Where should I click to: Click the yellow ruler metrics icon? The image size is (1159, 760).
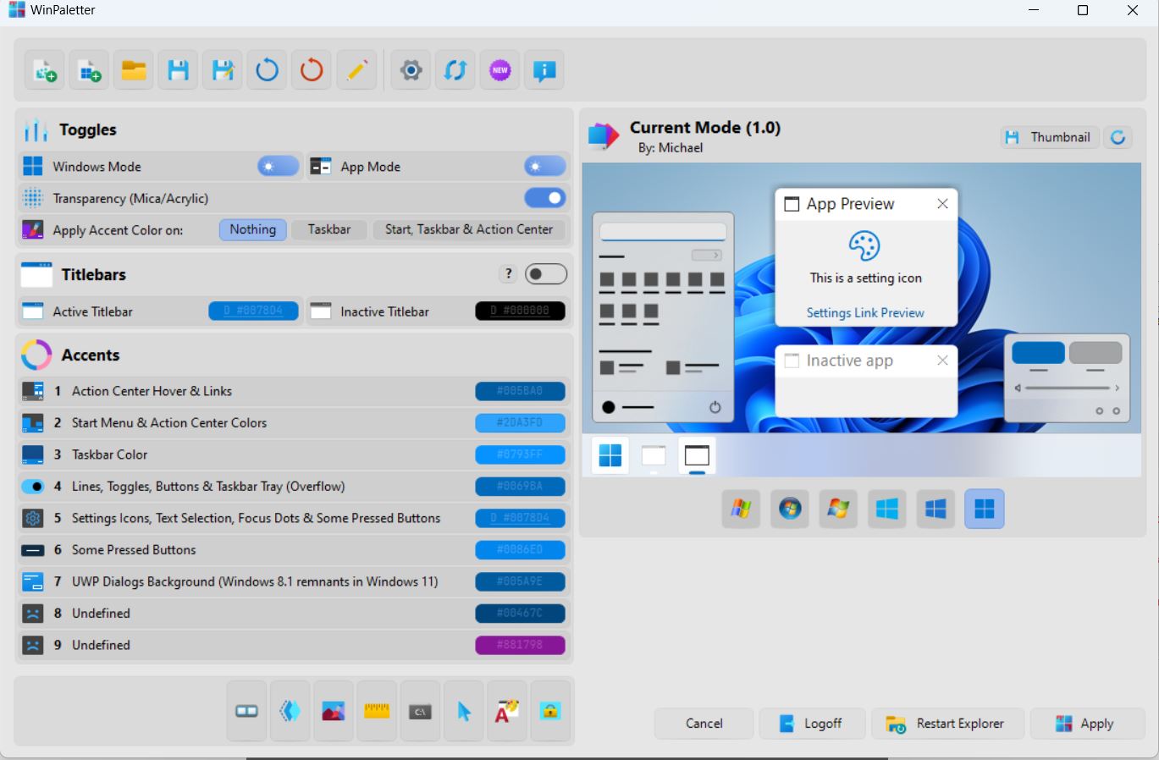tap(377, 712)
